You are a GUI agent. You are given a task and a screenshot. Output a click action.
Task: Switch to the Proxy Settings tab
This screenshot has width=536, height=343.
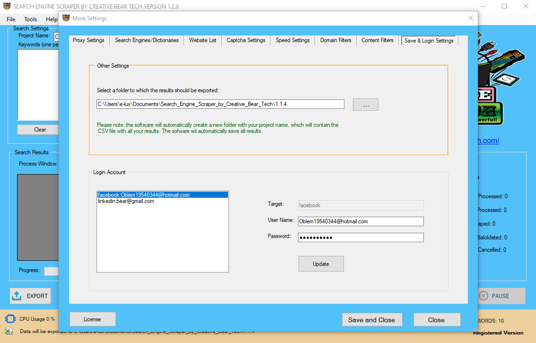point(88,40)
